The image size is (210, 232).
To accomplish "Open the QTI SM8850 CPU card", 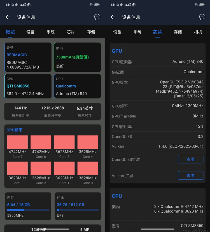I will [x=28, y=86].
